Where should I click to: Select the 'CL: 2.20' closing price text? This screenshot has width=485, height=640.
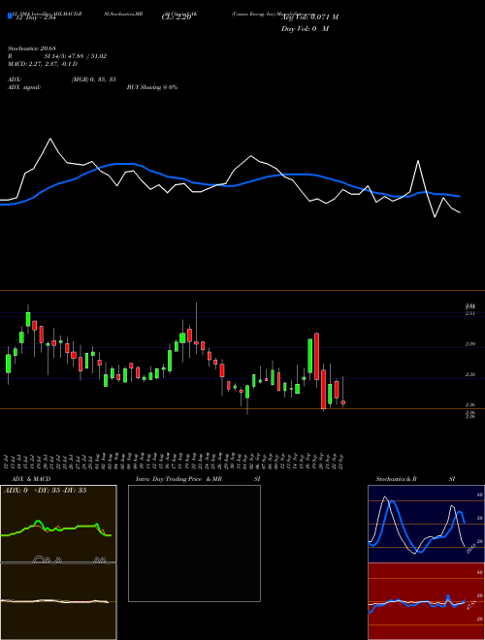point(177,18)
